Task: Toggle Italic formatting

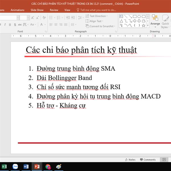Action: pyautogui.click(x=5, y=25)
